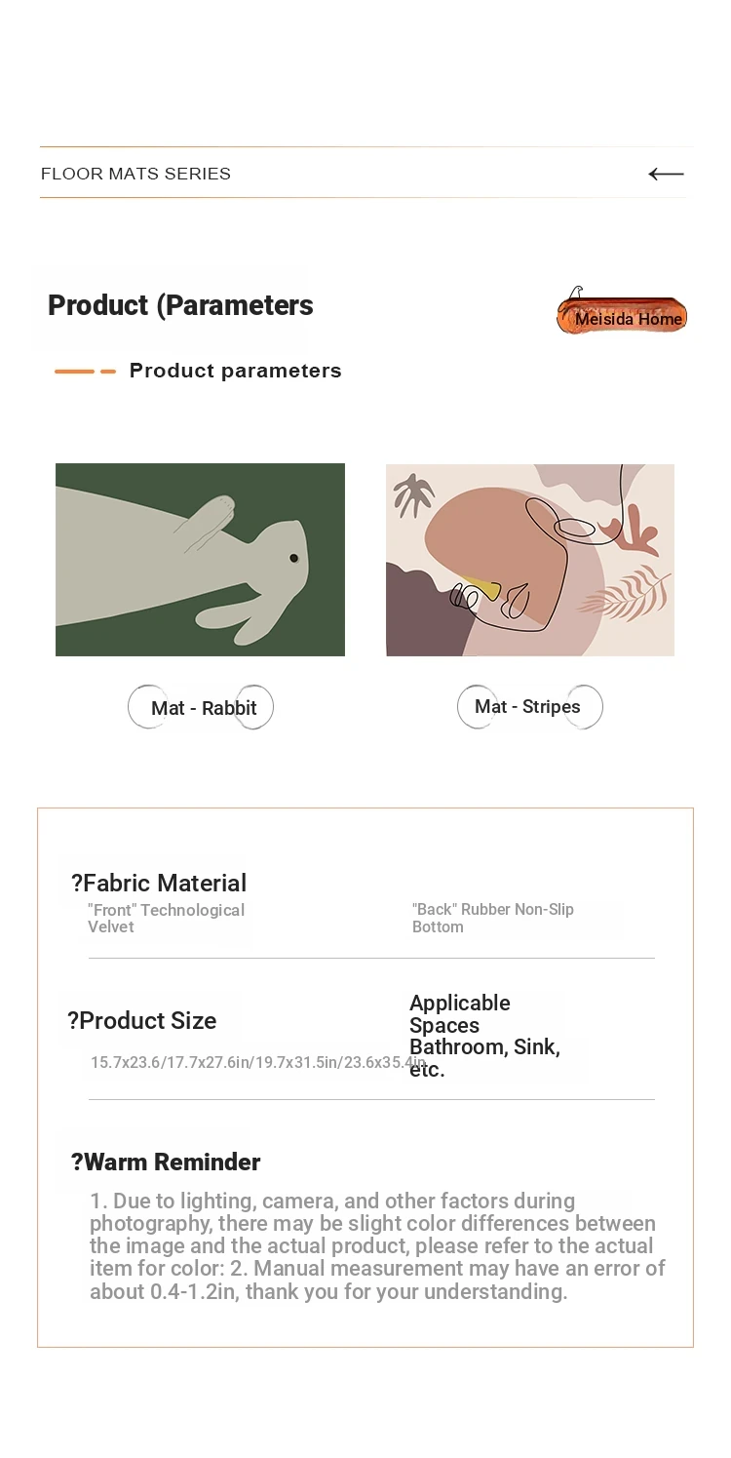Click the "Back" Rubber Non-Slip Bottom text
731x1458 pixels.
tap(493, 918)
